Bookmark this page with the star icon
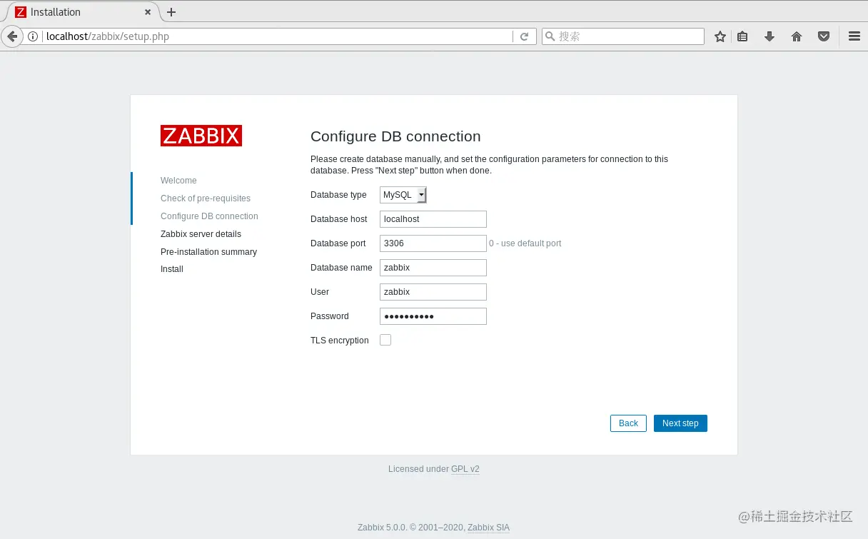Viewport: 868px width, 539px height. (720, 36)
